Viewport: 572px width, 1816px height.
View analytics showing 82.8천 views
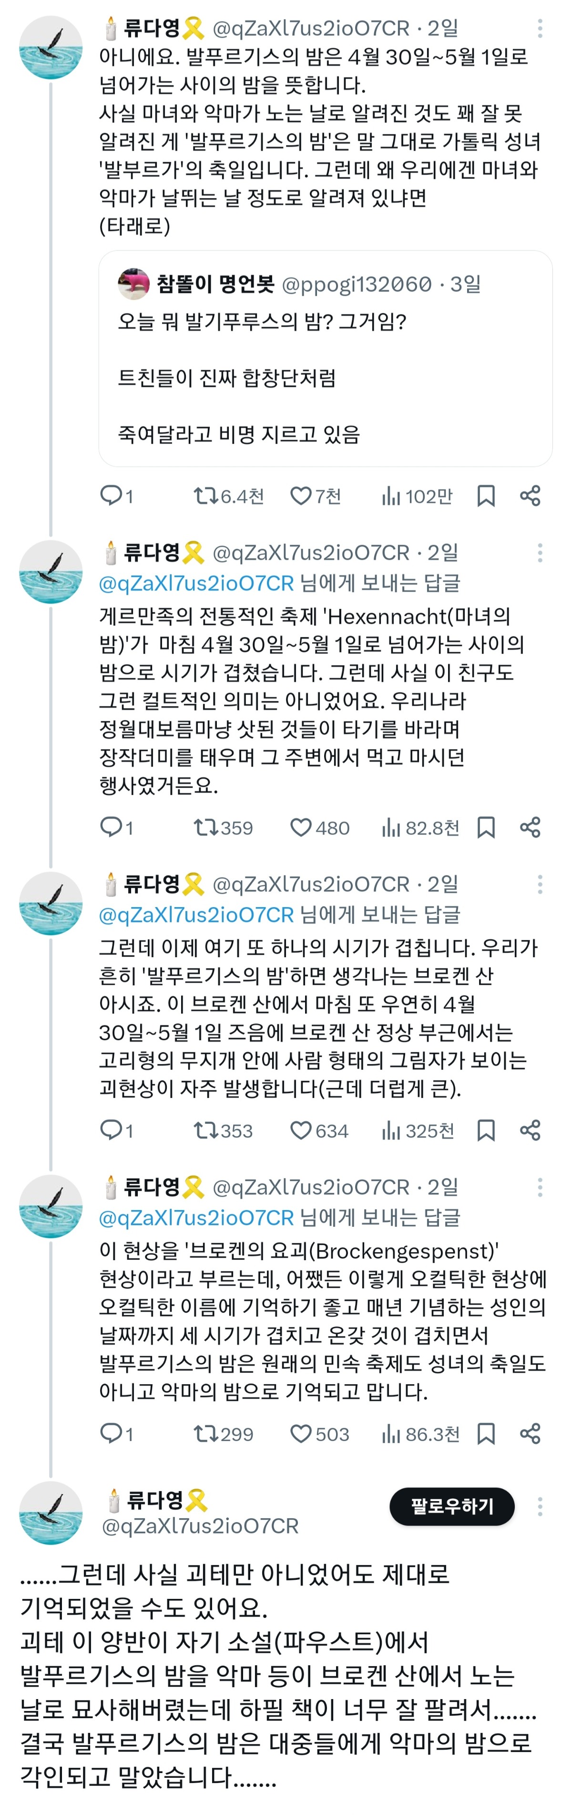pyautogui.click(x=420, y=827)
